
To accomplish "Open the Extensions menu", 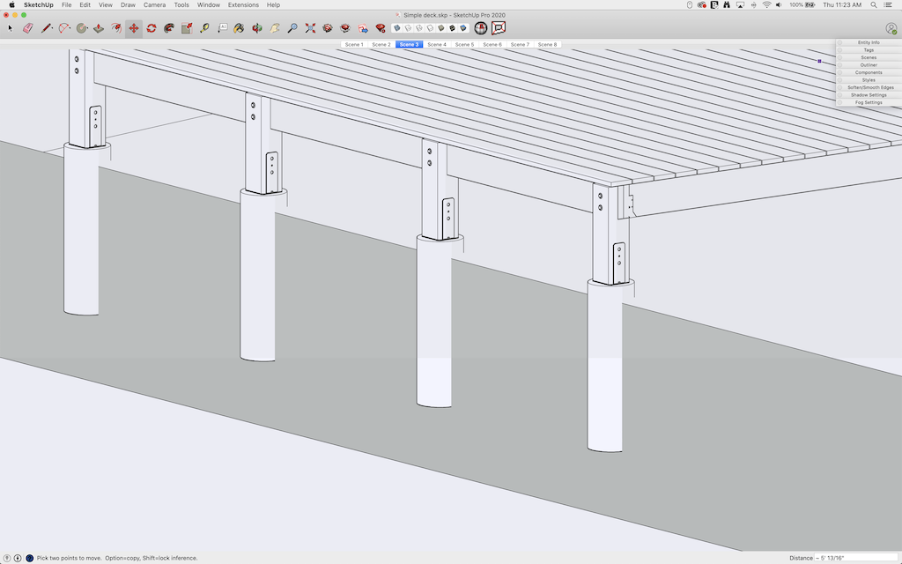I will point(243,4).
